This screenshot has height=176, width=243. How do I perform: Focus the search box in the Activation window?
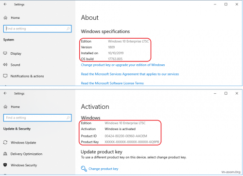(x=37, y=118)
